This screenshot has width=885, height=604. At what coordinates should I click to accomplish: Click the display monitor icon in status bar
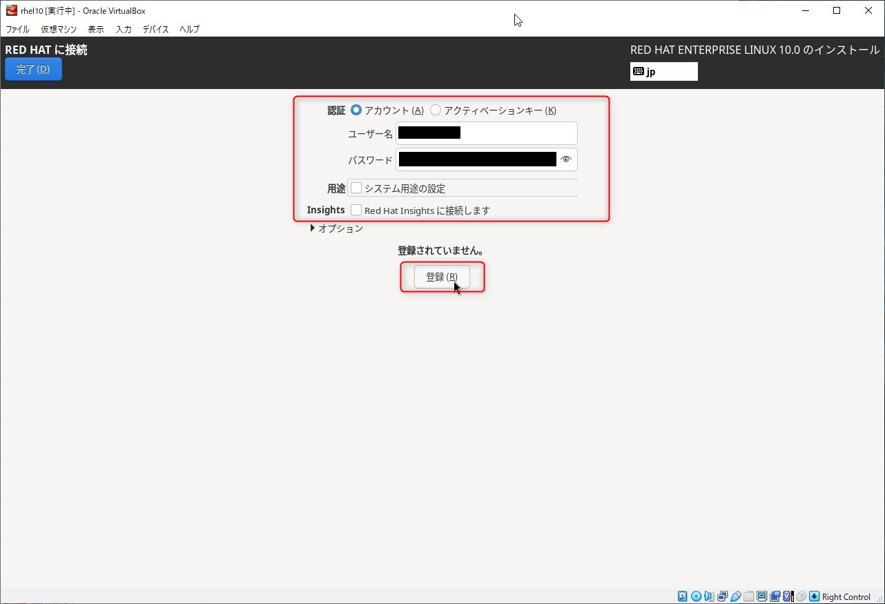pos(761,596)
